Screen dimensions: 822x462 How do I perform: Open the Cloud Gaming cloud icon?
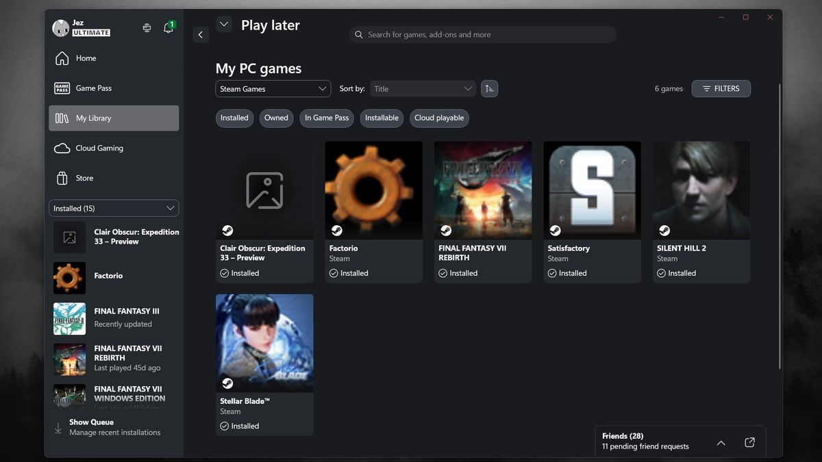[62, 148]
